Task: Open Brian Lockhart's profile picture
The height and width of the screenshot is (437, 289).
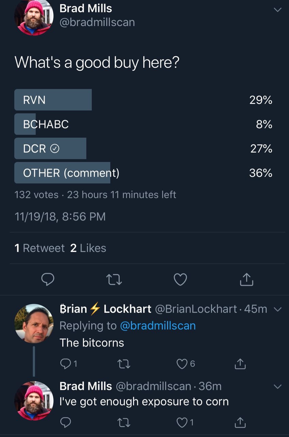Action: [x=34, y=323]
